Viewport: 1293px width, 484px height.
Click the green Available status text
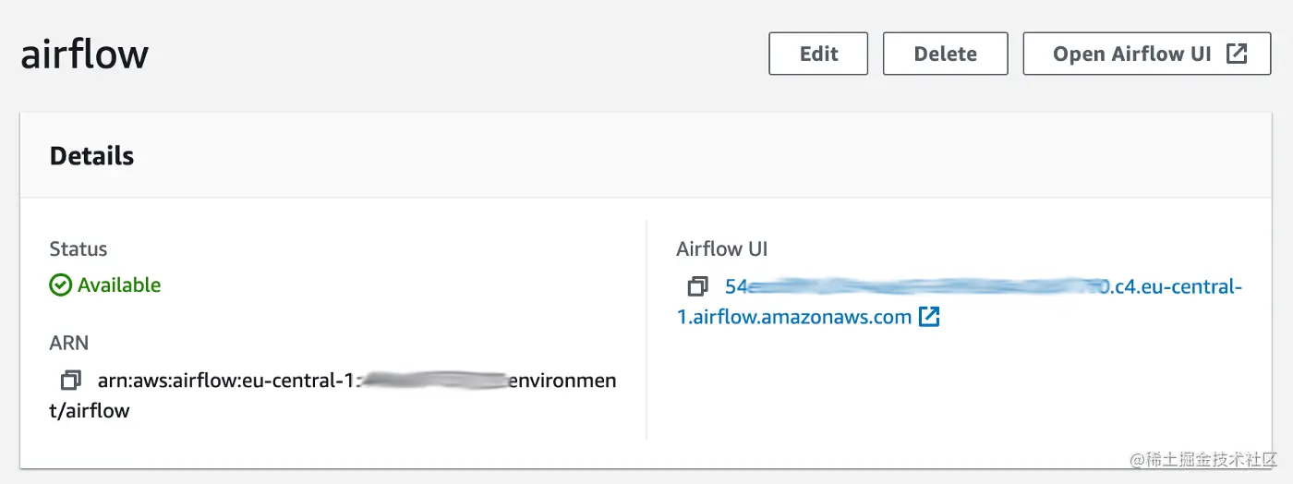[x=119, y=285]
